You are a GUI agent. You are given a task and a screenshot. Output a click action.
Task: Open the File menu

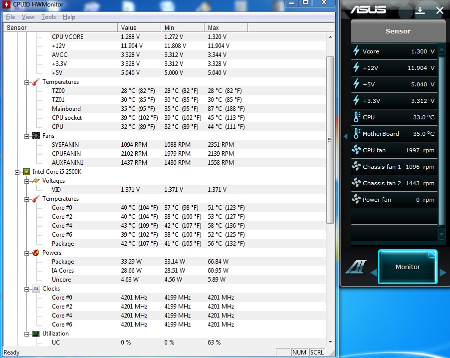point(10,17)
